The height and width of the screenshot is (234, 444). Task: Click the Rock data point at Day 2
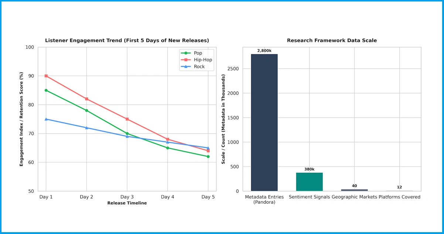coord(86,128)
